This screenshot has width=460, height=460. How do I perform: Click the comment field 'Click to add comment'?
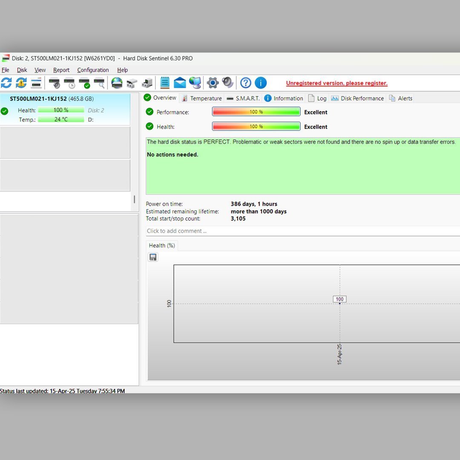pos(303,231)
